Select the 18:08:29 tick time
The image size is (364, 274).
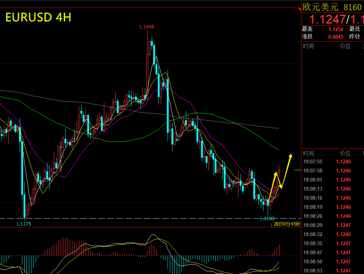pos(313,225)
